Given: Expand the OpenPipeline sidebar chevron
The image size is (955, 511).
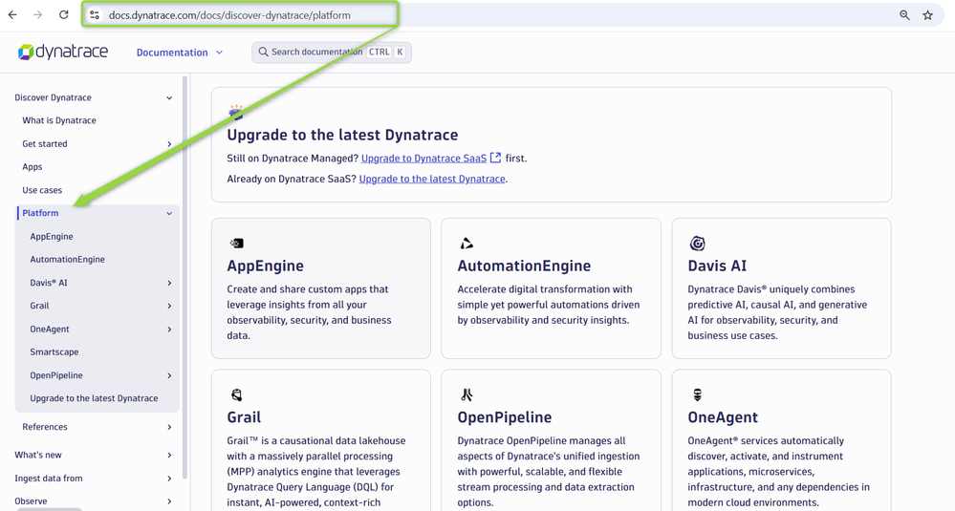Looking at the screenshot, I should [x=169, y=376].
